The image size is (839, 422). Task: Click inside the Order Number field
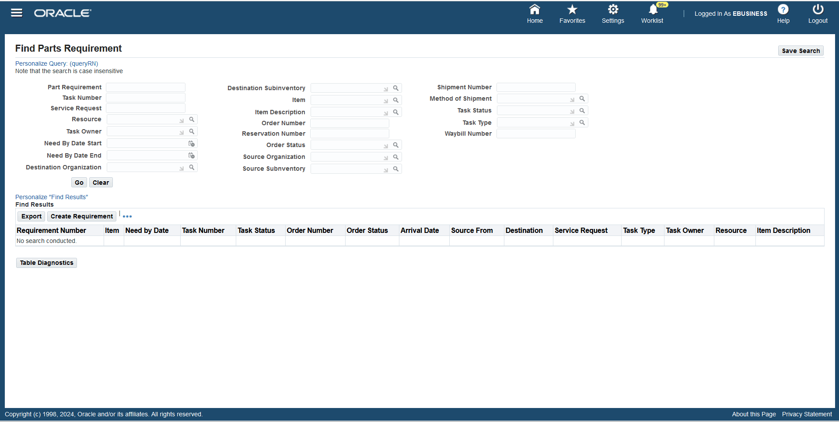pyautogui.click(x=349, y=123)
